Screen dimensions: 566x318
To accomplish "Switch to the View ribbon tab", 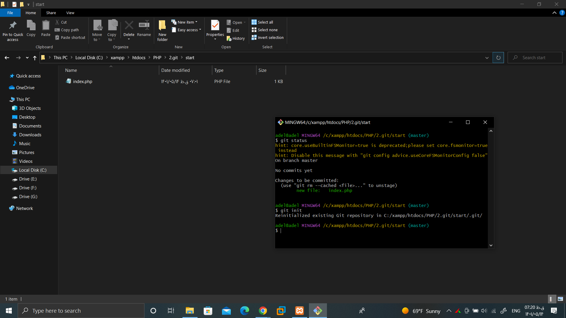I will [70, 13].
